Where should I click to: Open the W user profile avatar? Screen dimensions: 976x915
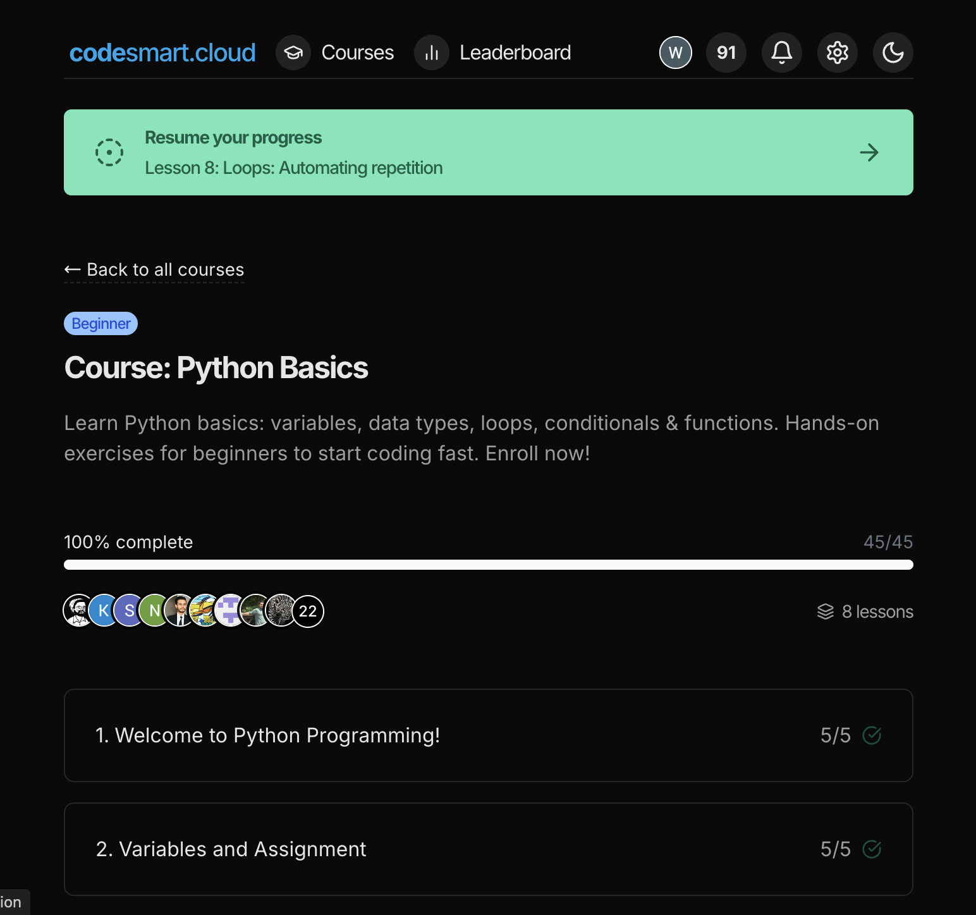(x=676, y=52)
